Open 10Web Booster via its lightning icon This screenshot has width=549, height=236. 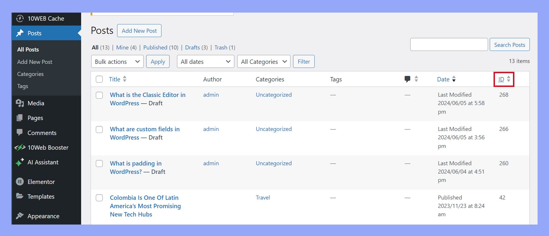(x=20, y=148)
